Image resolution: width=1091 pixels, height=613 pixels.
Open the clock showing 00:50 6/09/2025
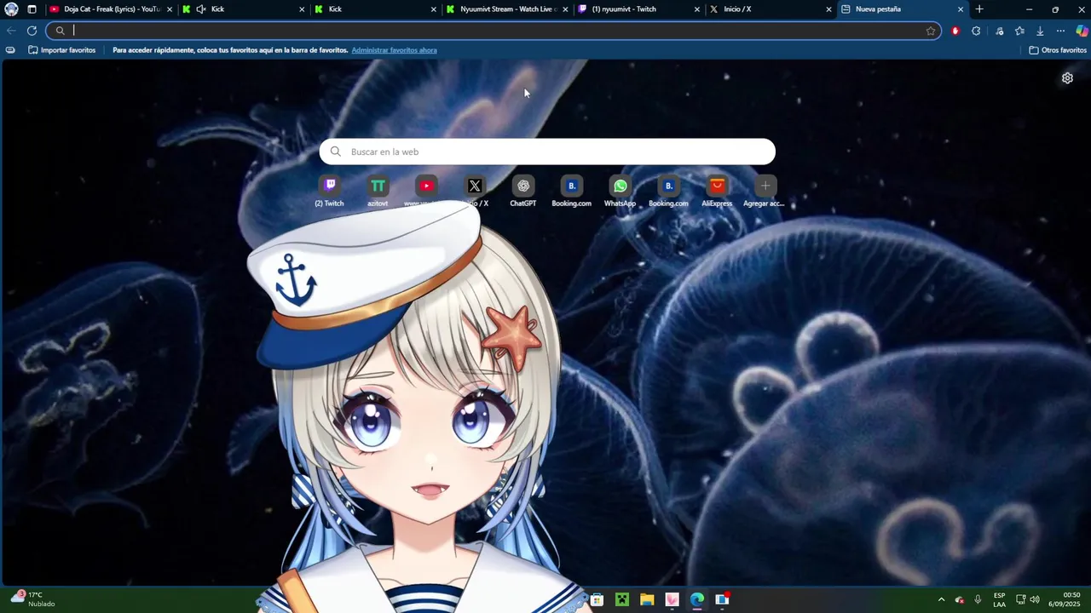(x=1065, y=599)
